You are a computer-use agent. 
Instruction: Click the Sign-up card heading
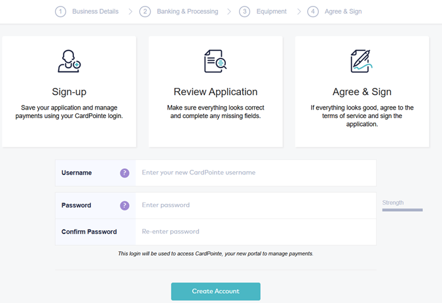[x=69, y=92]
